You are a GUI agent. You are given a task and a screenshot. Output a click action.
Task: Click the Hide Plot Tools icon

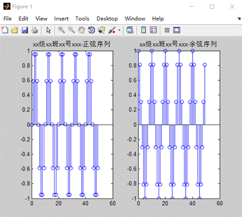tap(167, 30)
